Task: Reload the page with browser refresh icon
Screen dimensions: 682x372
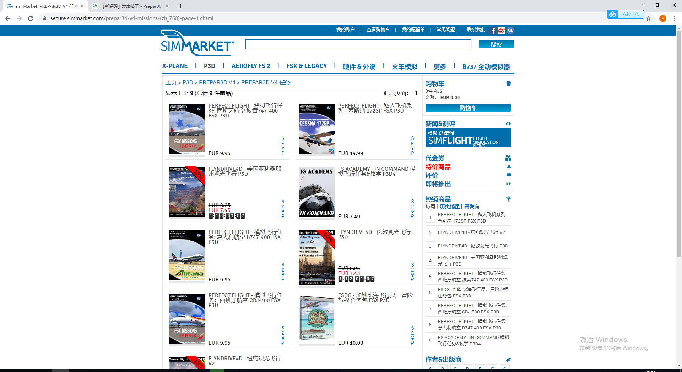Action: click(x=31, y=18)
